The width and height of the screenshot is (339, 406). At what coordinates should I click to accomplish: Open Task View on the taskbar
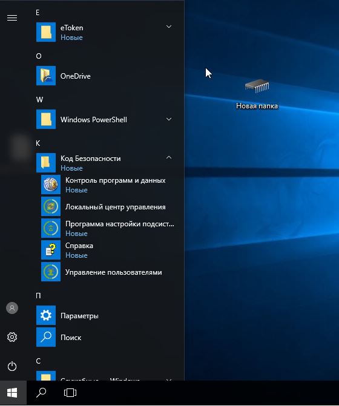(x=70, y=393)
